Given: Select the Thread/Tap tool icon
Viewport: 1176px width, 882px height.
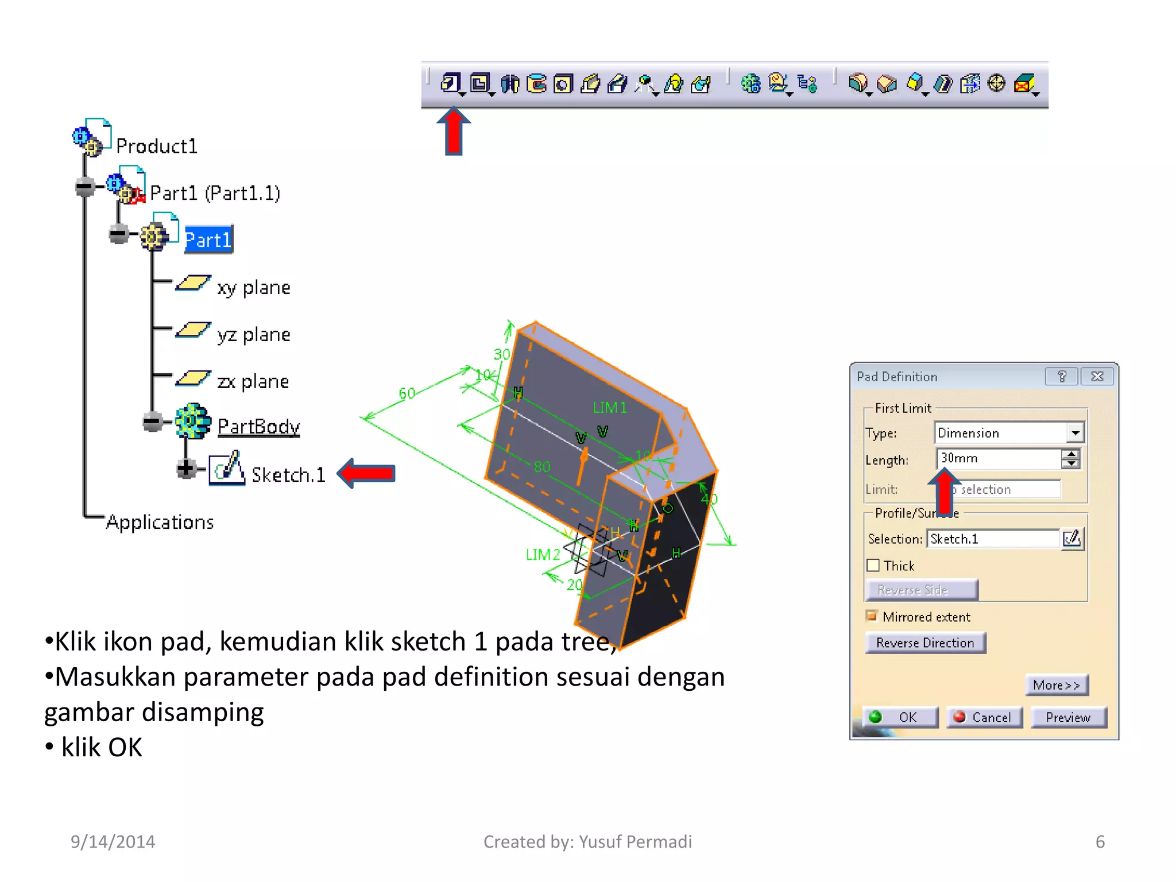Looking at the screenshot, I should click(997, 83).
